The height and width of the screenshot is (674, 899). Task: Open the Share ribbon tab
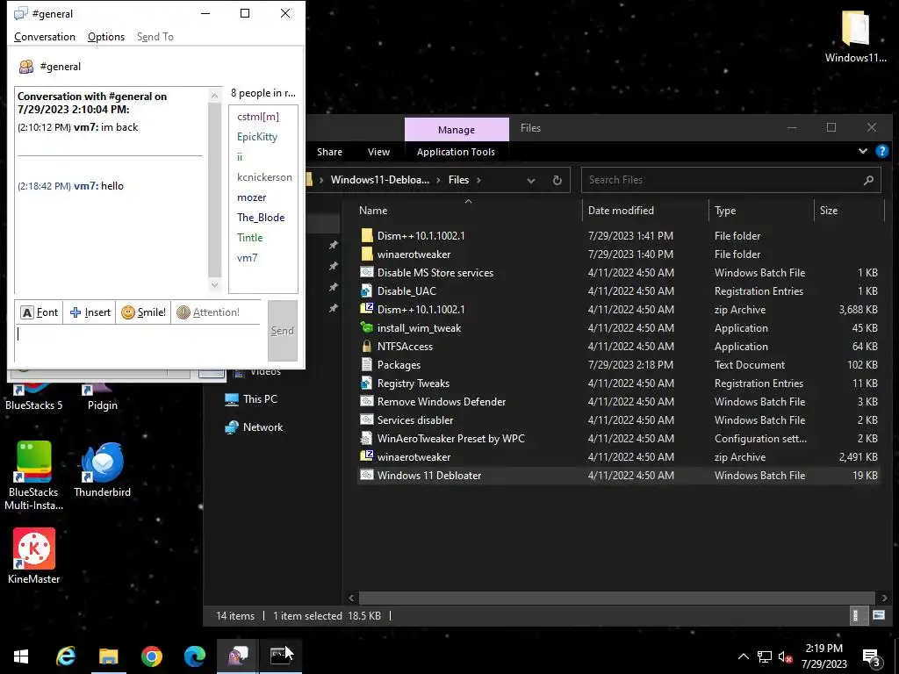coord(330,152)
